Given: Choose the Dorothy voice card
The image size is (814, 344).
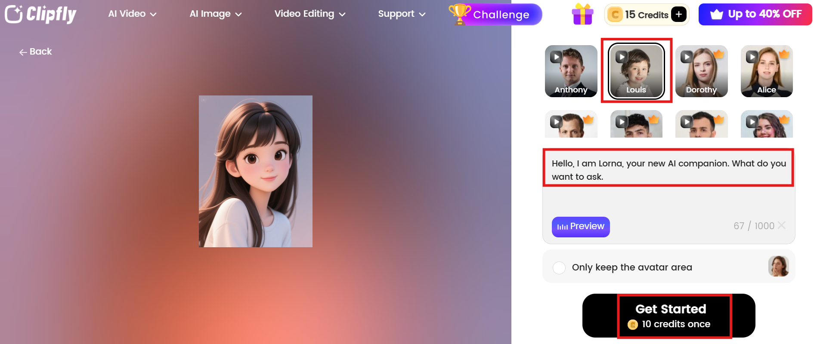Looking at the screenshot, I should [702, 71].
